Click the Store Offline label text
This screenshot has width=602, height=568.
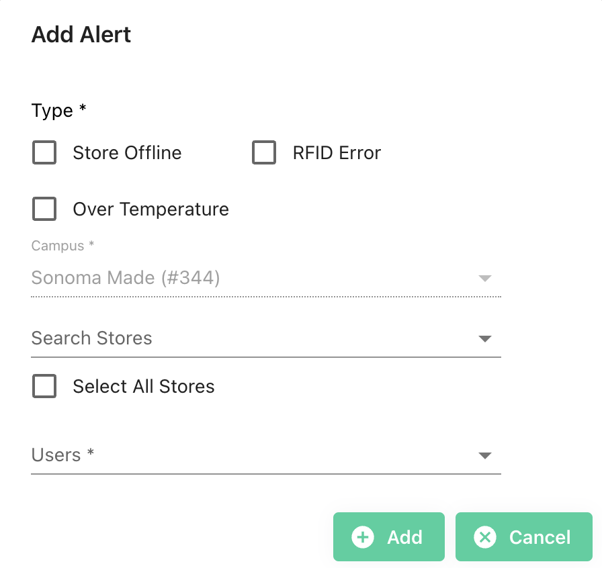tap(127, 153)
